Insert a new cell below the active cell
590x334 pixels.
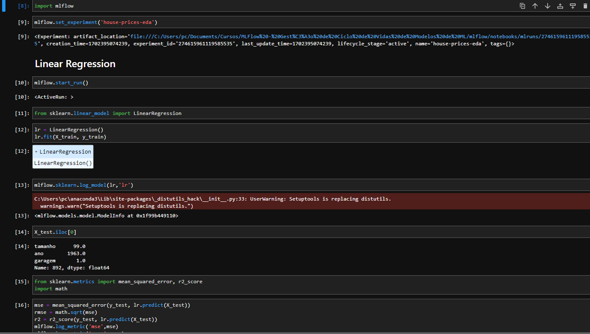point(573,6)
